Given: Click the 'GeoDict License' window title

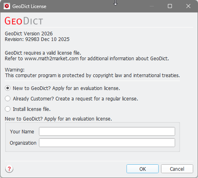Looking at the screenshot, I should 29,6.
